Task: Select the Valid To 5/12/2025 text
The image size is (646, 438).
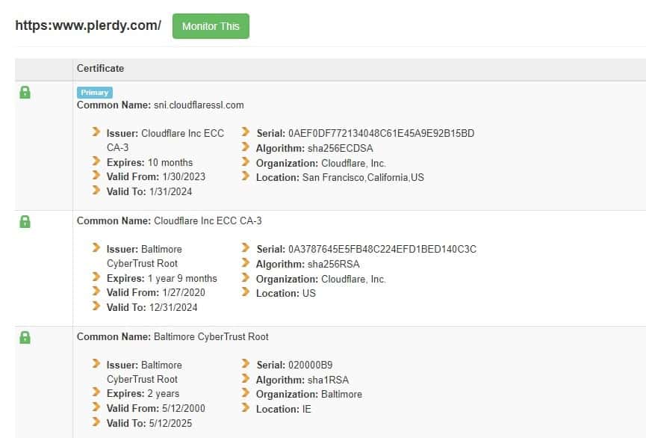Action: [x=149, y=424]
